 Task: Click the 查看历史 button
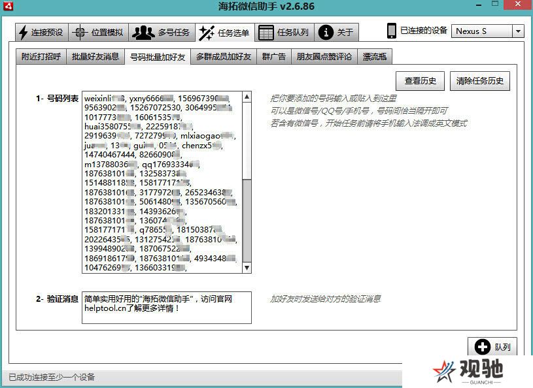pyautogui.click(x=420, y=81)
